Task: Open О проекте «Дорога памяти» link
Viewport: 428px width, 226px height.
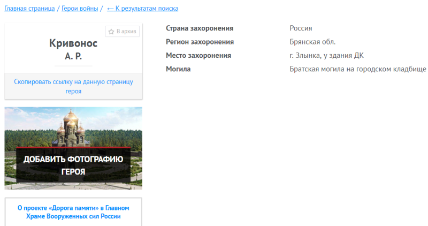Action: click(x=73, y=212)
